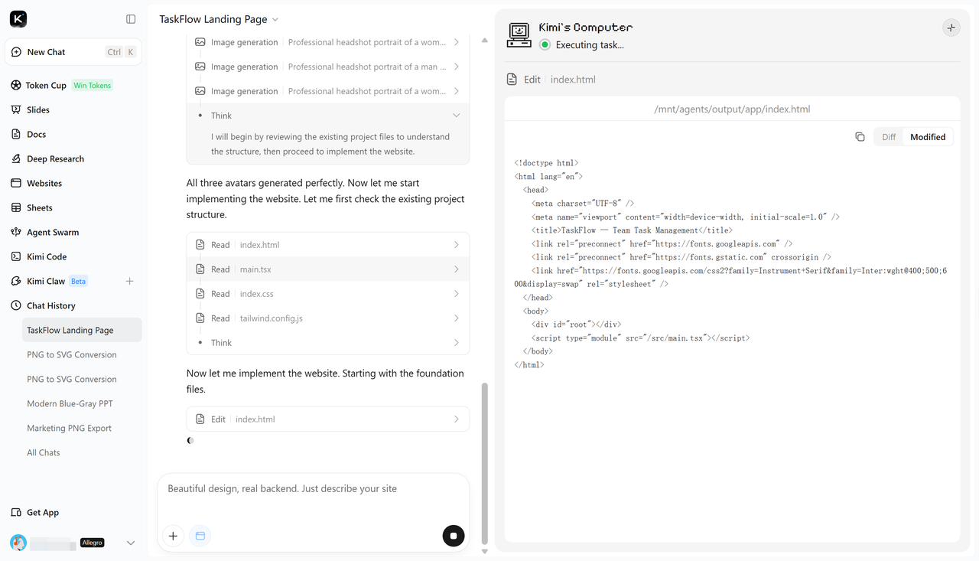979x561 pixels.
Task: Click the file icon beside Edit in Kimi's Computer
Action: pyautogui.click(x=512, y=79)
